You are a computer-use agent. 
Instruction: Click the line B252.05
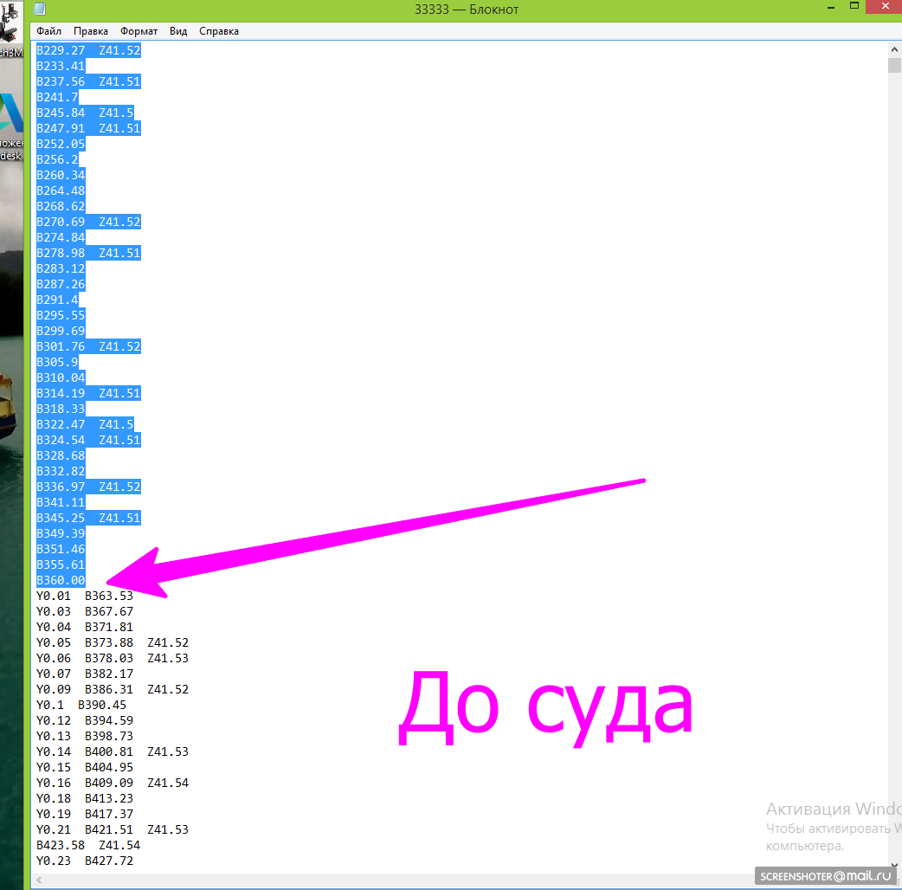[x=61, y=144]
